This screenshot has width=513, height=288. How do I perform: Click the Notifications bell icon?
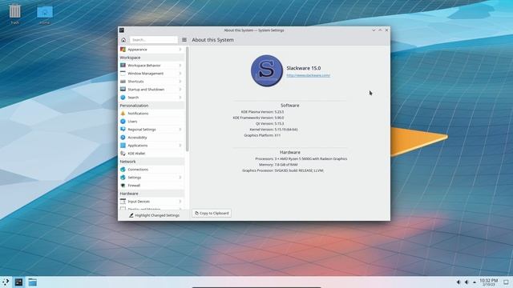coord(123,114)
